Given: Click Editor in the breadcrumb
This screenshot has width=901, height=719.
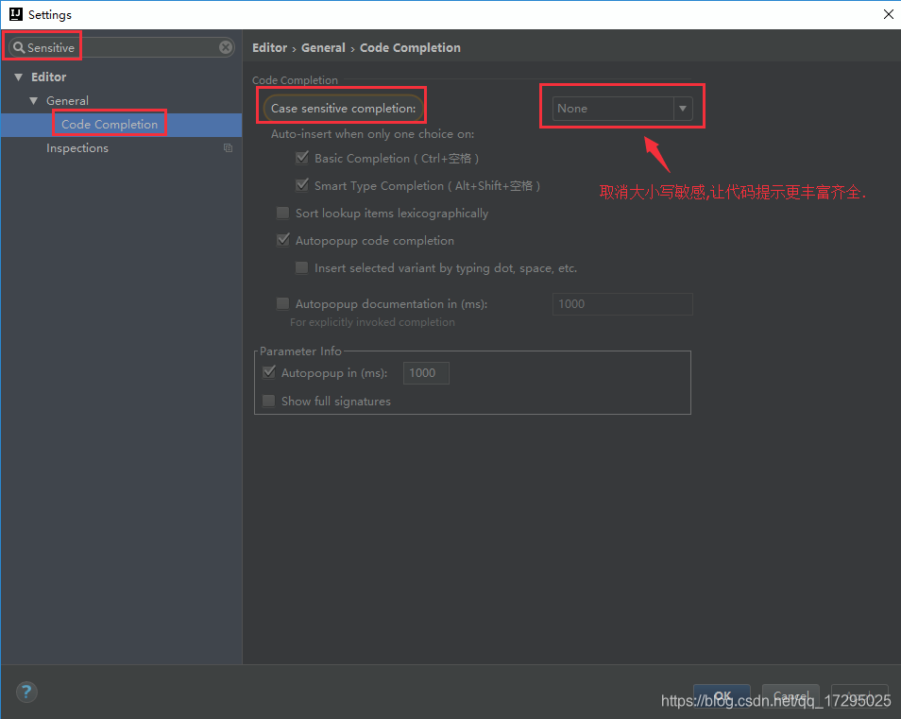Looking at the screenshot, I should 269,47.
